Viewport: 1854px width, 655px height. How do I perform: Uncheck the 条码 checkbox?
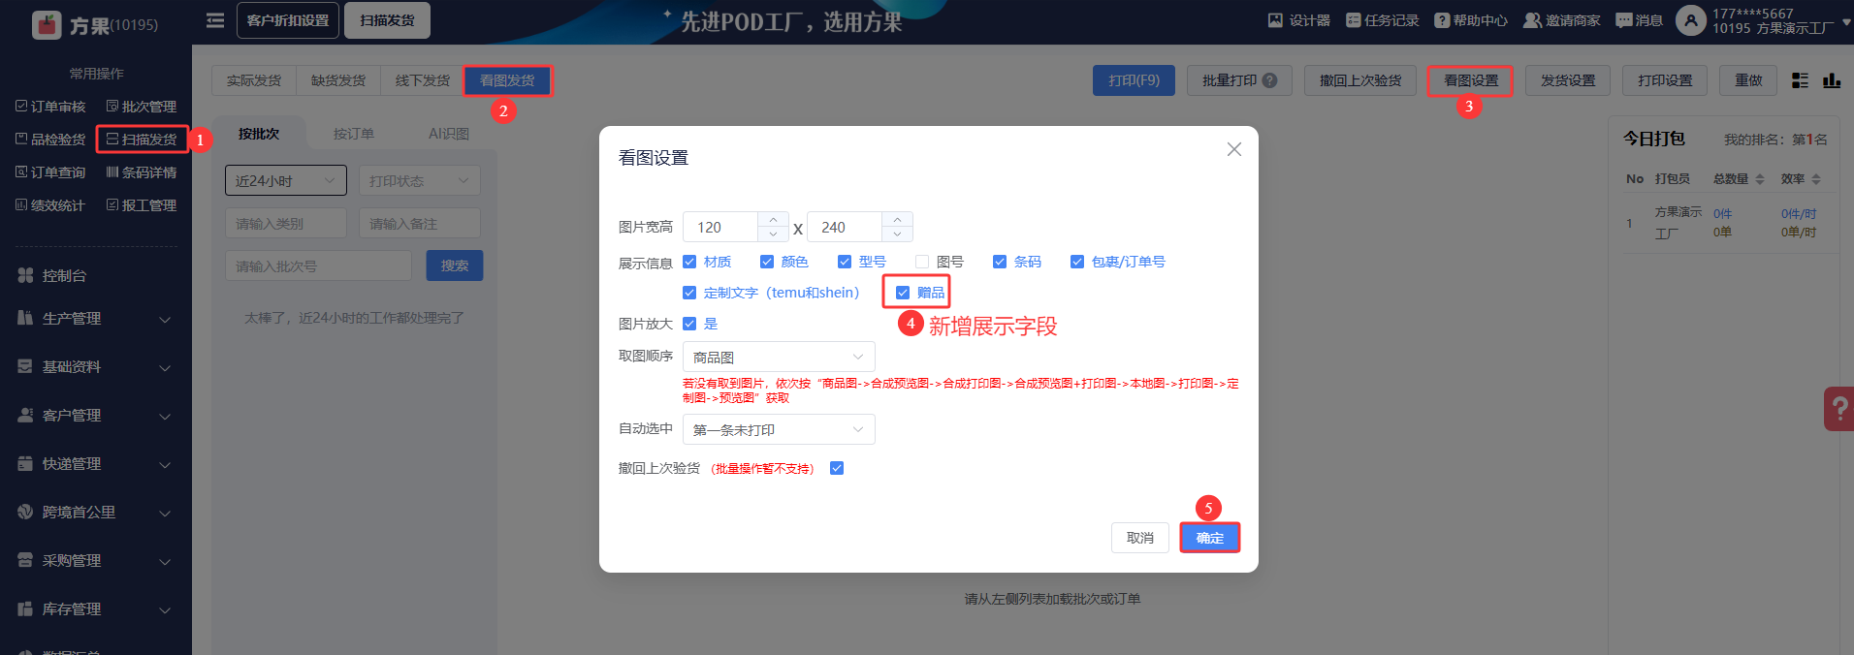1000,262
